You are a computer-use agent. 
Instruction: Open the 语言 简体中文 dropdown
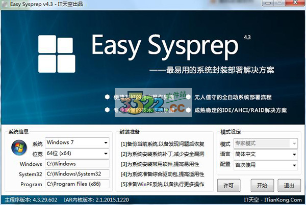(x=266, y=154)
